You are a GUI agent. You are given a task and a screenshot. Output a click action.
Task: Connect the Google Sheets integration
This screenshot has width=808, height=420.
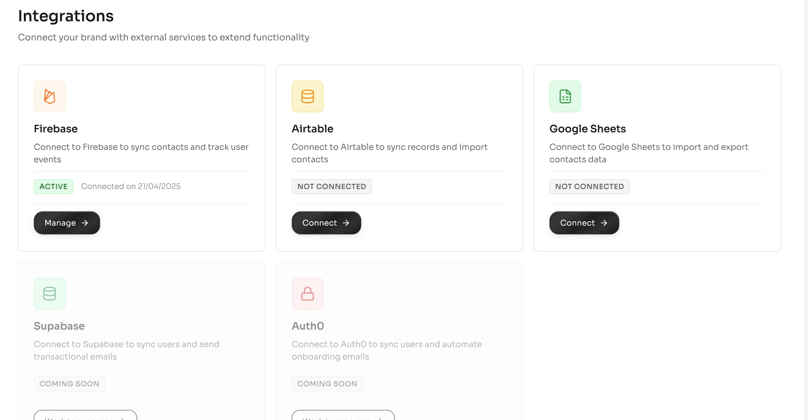[584, 223]
